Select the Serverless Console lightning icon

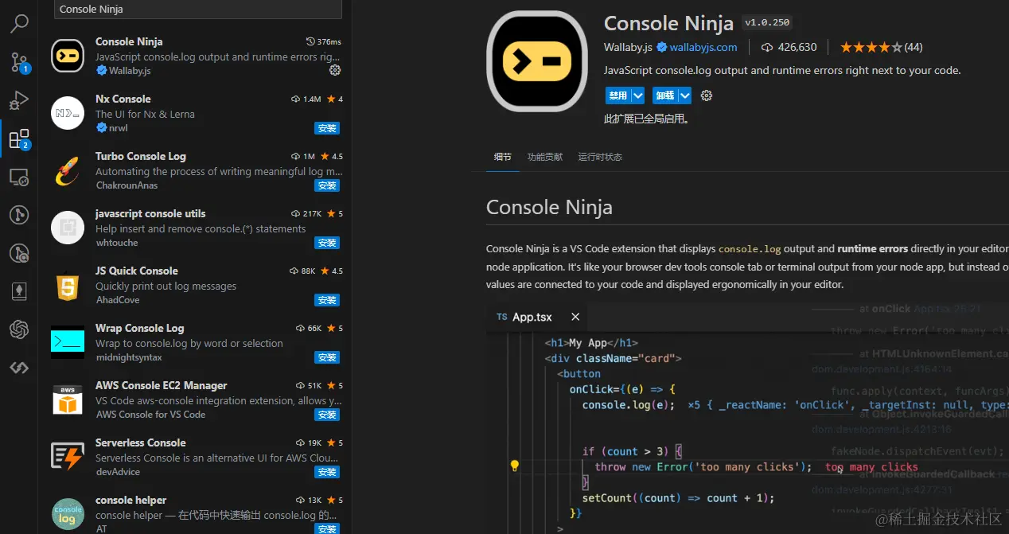pyautogui.click(x=68, y=457)
